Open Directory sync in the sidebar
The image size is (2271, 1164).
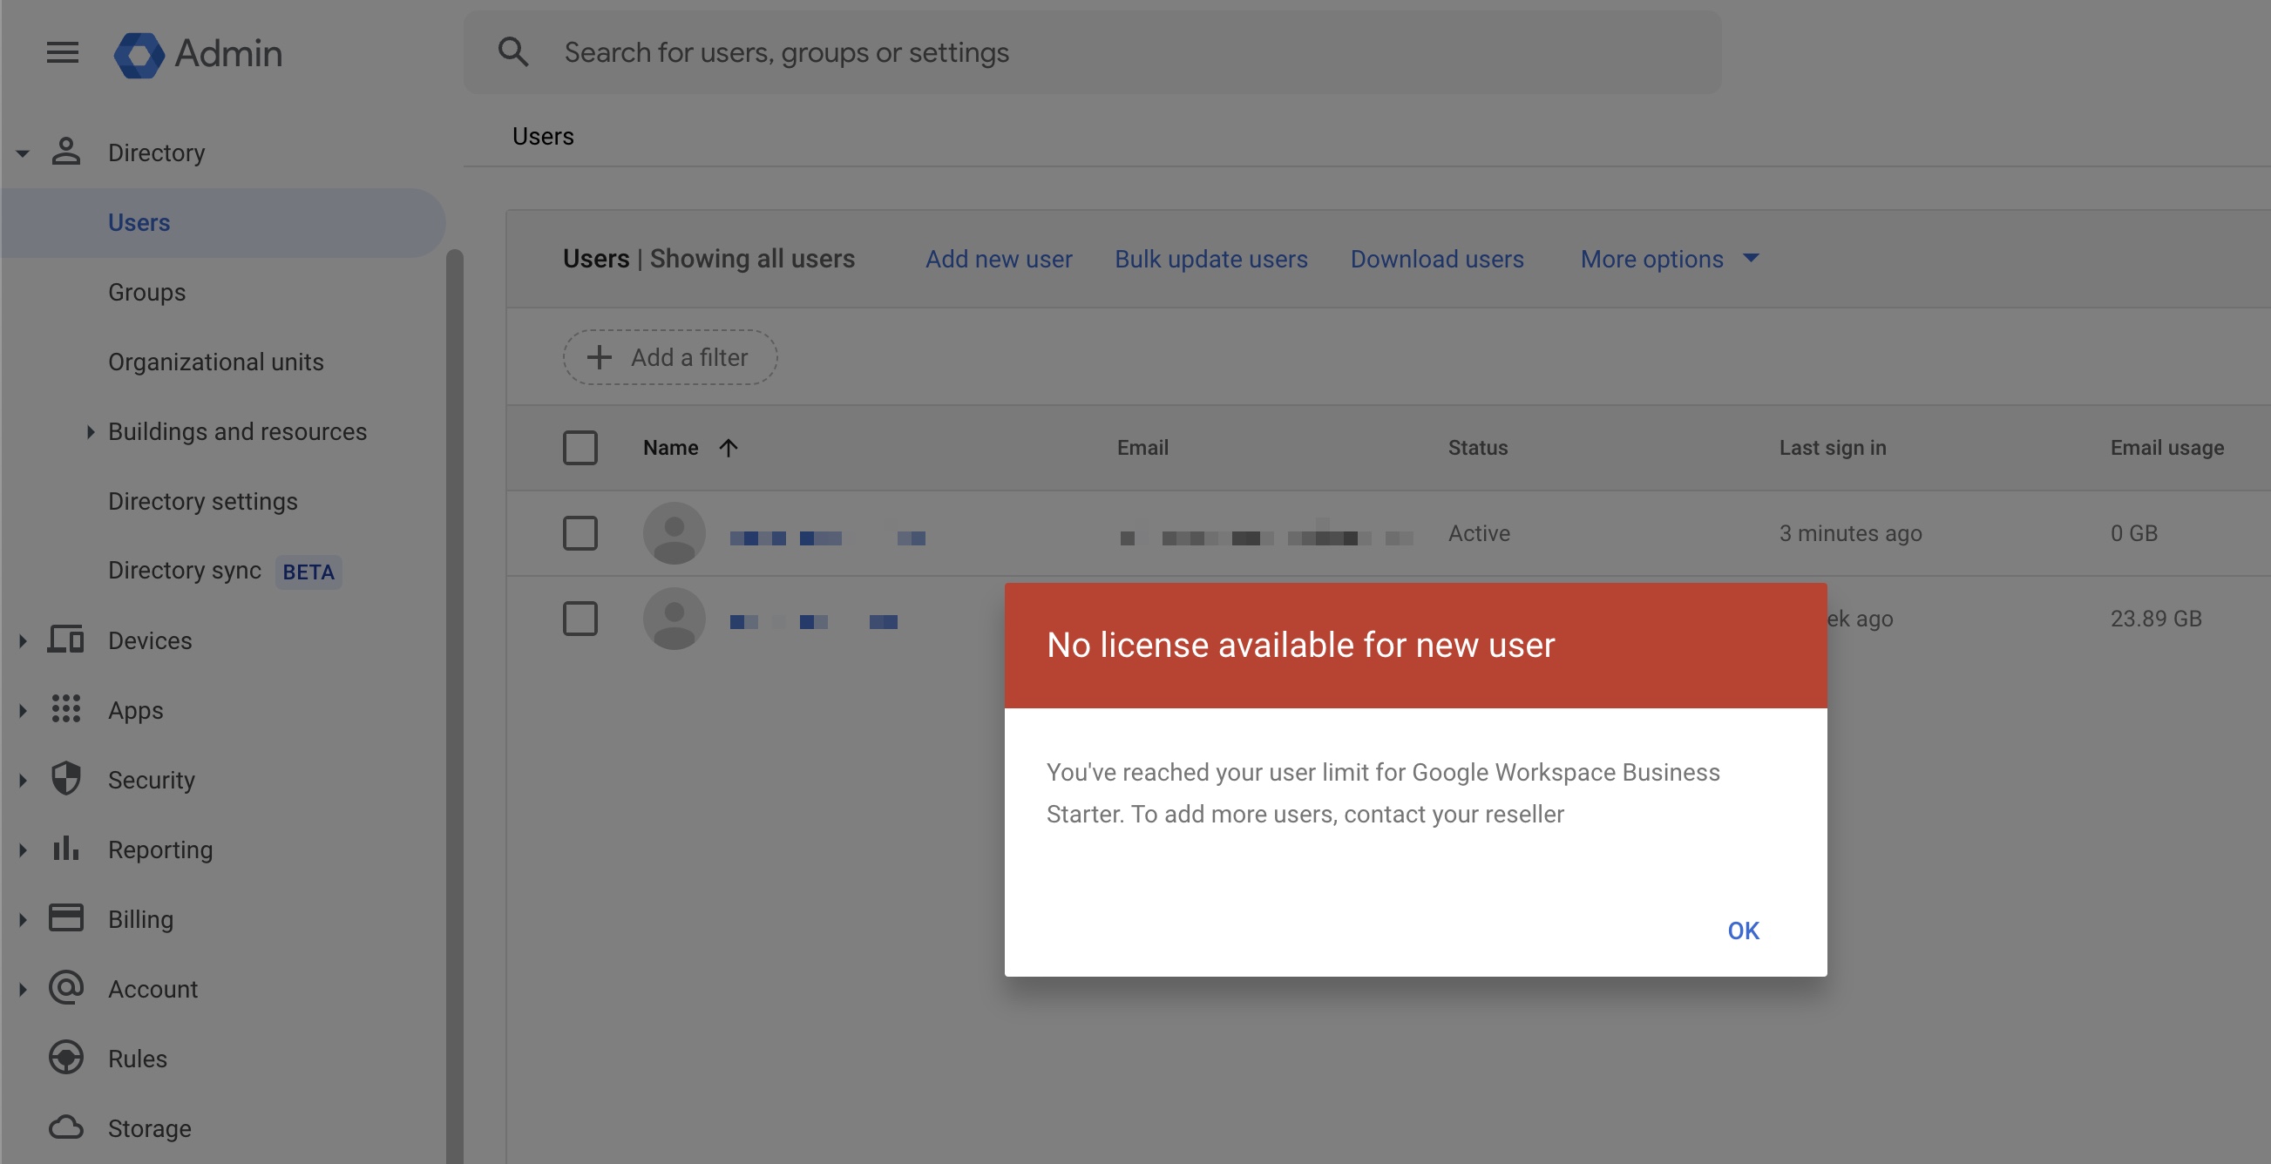click(184, 570)
